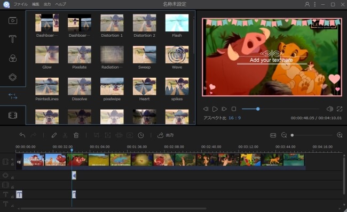Select the Heart transition thumbnail
Screen dimensions: 347x212
coord(144,87)
